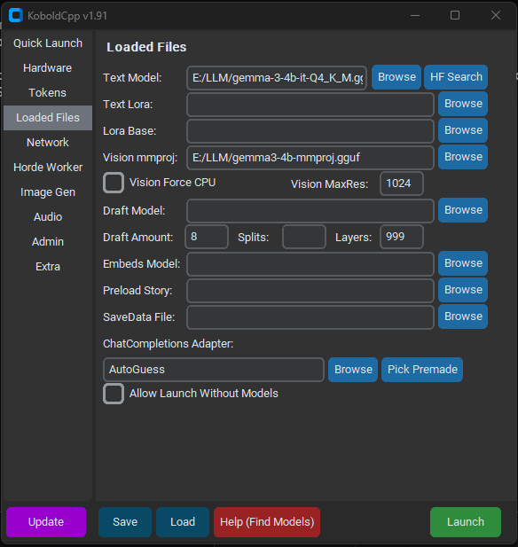Click the Layers field showing 999

click(x=402, y=237)
